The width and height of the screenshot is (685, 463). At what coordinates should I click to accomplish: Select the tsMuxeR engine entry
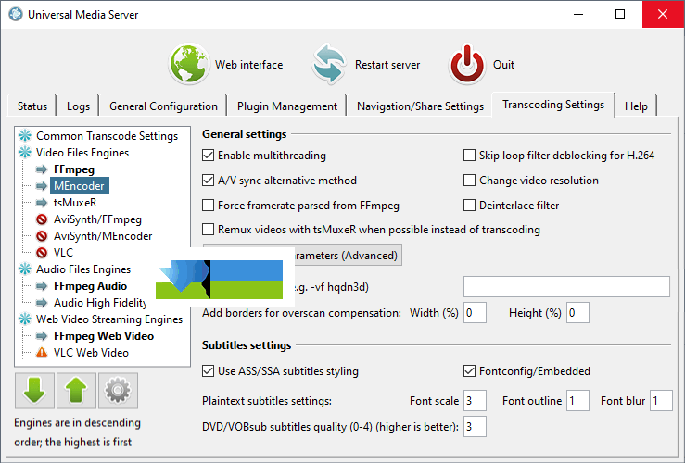coord(75,203)
